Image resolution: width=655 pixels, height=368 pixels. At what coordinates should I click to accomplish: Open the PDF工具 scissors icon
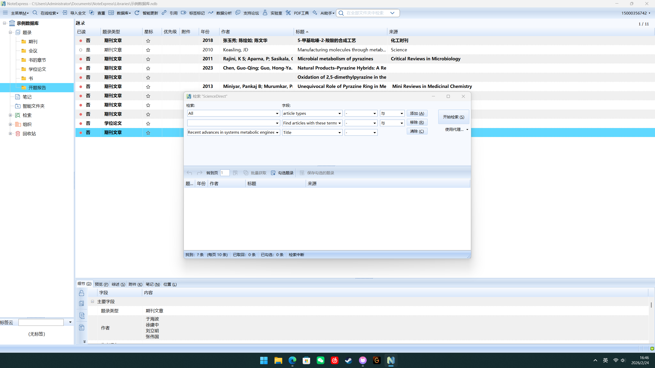288,13
